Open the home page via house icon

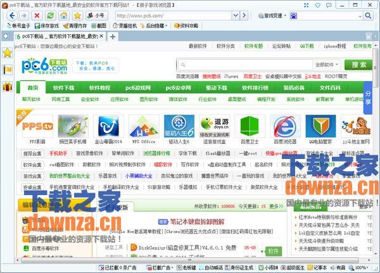[x=64, y=16]
